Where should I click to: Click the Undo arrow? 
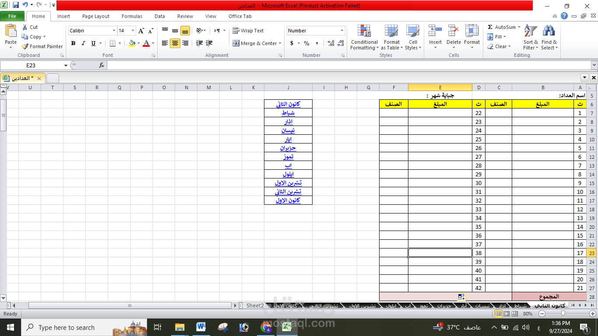coord(25,5)
